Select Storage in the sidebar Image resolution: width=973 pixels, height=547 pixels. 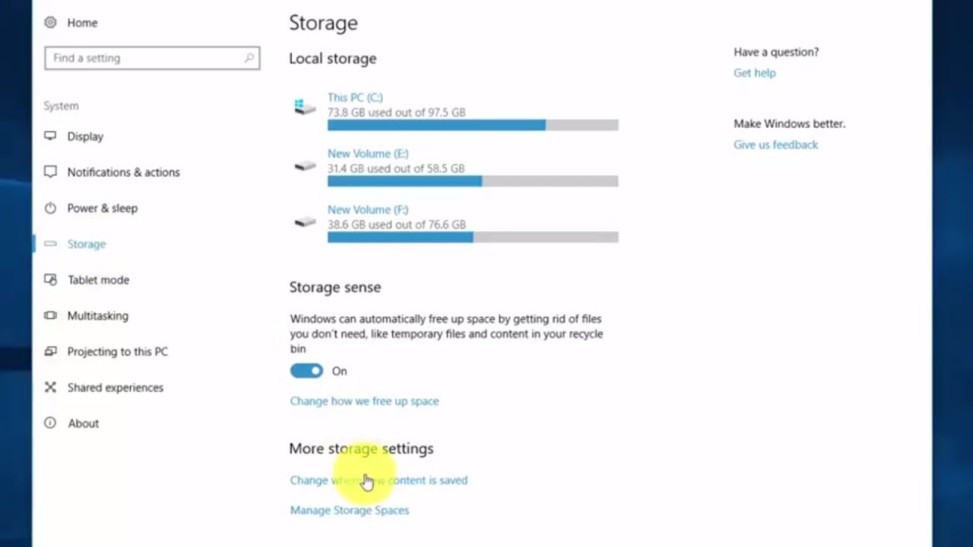click(86, 244)
